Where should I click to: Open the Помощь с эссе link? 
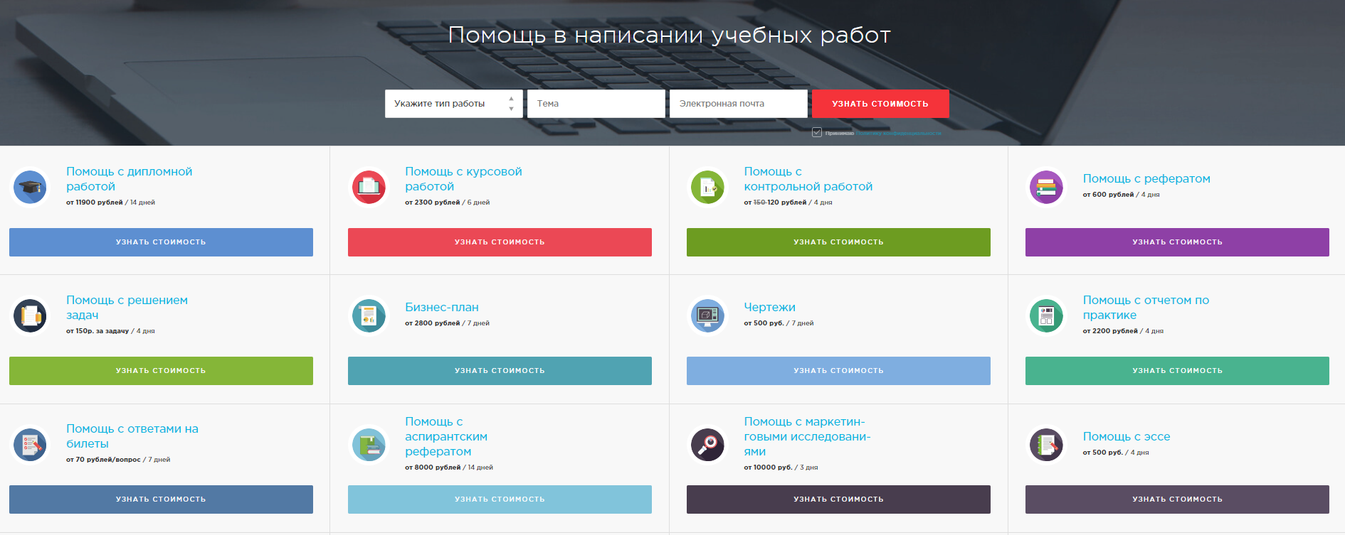tap(1127, 436)
